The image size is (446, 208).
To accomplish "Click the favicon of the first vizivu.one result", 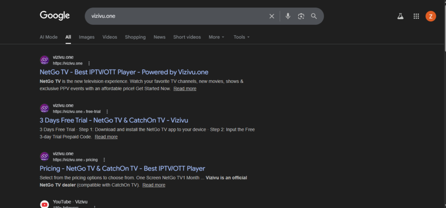I will [x=44, y=60].
